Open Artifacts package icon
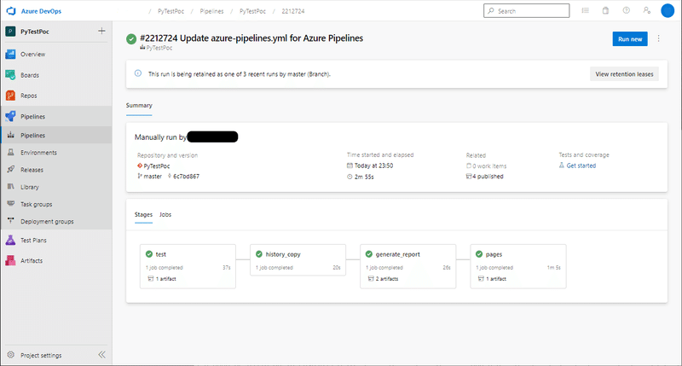Screen dimensions: 682x366 coord(10,260)
